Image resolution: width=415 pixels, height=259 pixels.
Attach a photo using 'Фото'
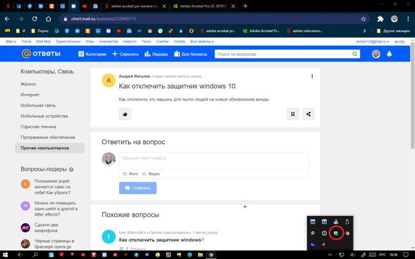pyautogui.click(x=131, y=174)
